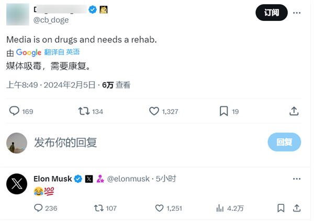The image size is (314, 221).
Task: View analytics for Elon Musk's reply
Action: tap(220, 208)
